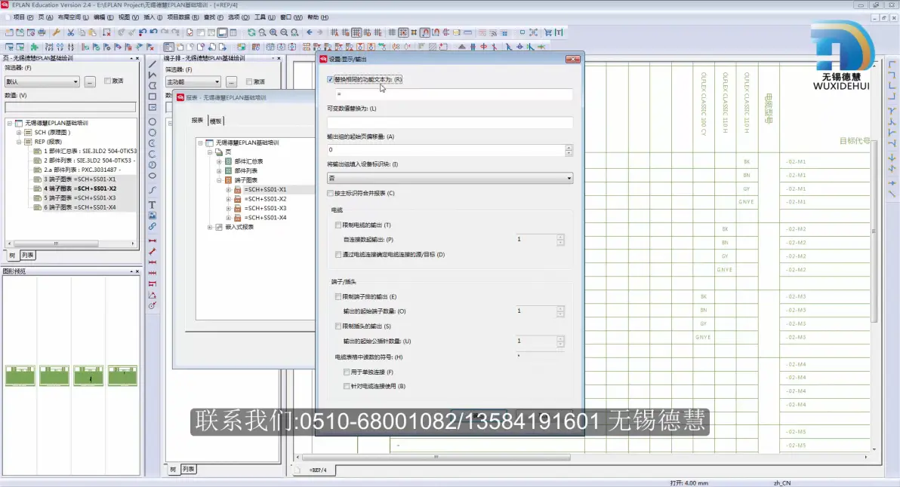Select the Text (T) tool
The height and width of the screenshot is (487, 900).
(x=152, y=204)
